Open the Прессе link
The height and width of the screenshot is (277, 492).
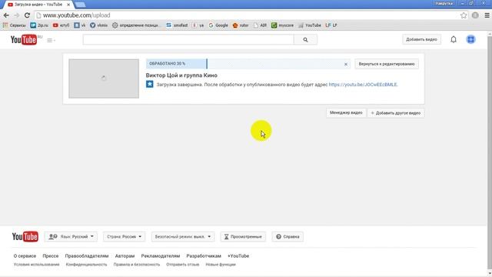(51, 256)
